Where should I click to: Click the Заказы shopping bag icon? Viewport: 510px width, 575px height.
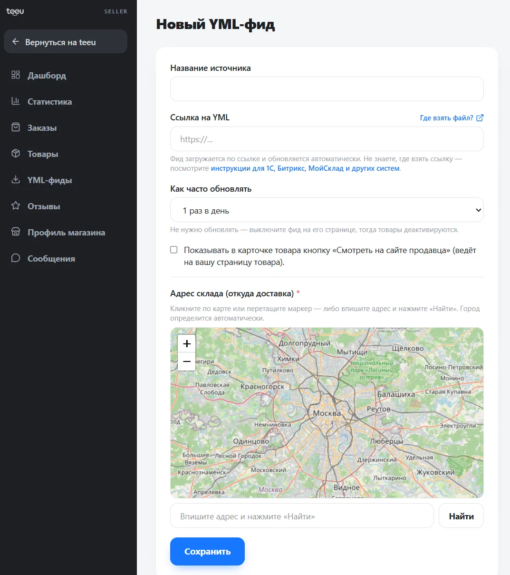(x=16, y=127)
